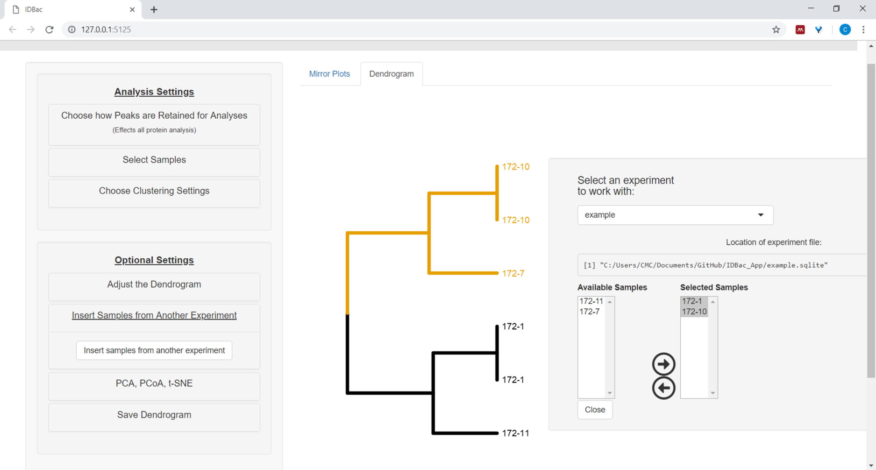The width and height of the screenshot is (876, 470).
Task: Select 172-10 in Selected Samples list
Action: [x=694, y=312]
